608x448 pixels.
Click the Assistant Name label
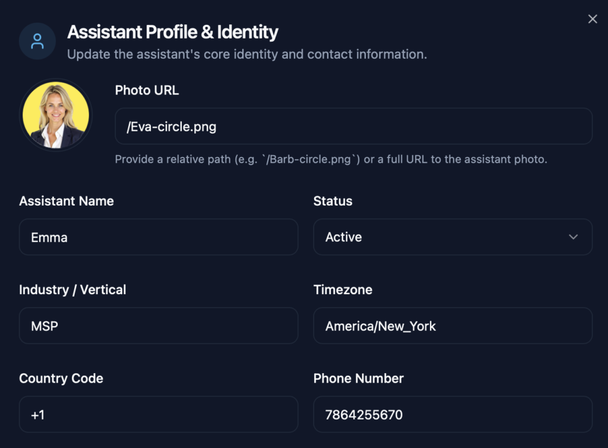click(x=66, y=201)
